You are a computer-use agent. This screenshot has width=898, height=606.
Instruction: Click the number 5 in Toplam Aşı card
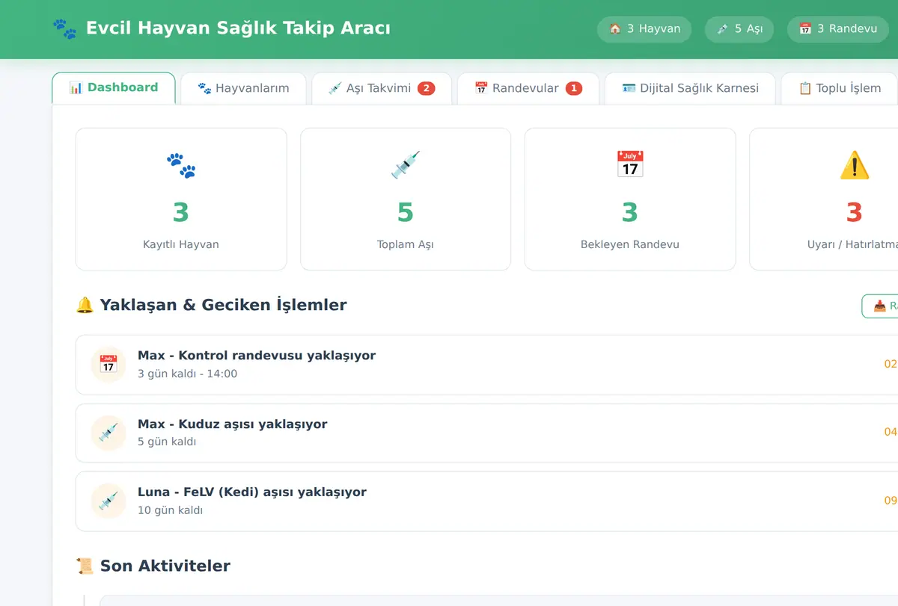tap(406, 213)
